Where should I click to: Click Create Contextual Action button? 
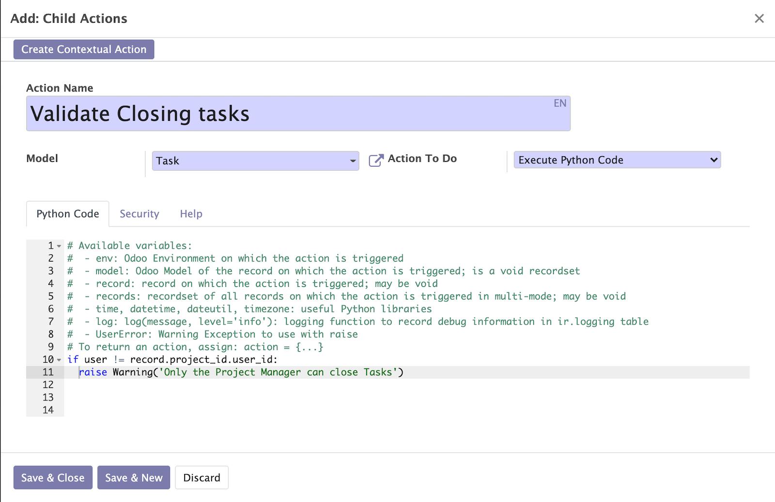(x=84, y=49)
